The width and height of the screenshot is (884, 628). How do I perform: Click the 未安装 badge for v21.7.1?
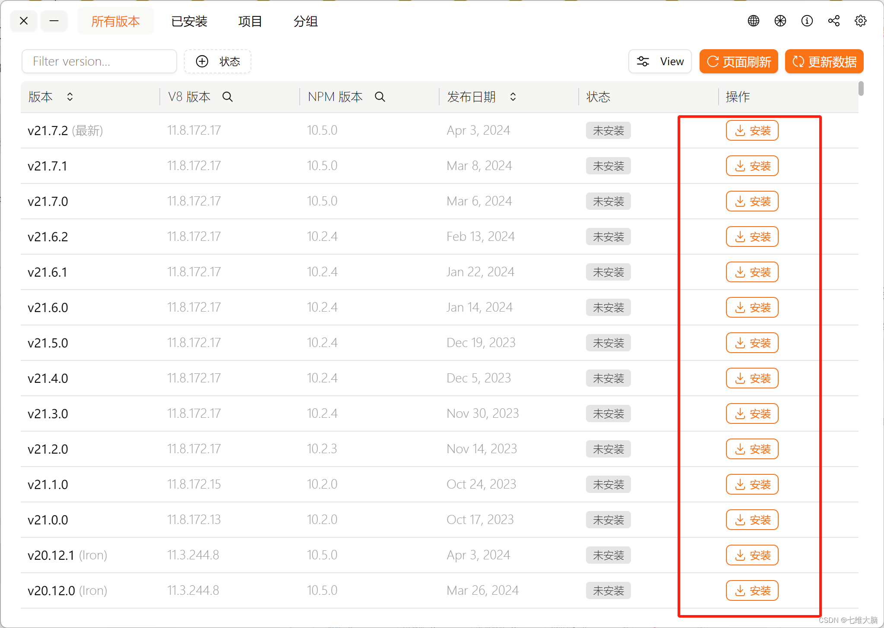(608, 166)
